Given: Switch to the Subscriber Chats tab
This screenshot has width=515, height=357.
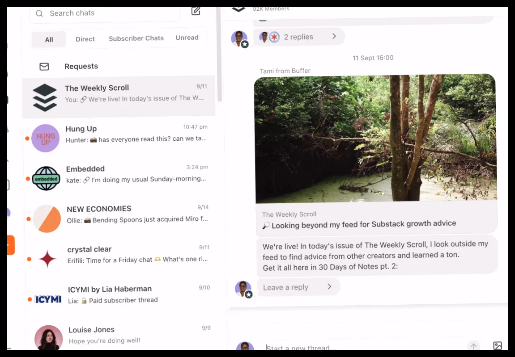Looking at the screenshot, I should click(x=136, y=38).
